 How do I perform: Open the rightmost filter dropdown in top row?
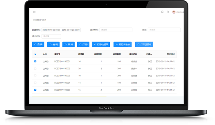(x=164, y=30)
